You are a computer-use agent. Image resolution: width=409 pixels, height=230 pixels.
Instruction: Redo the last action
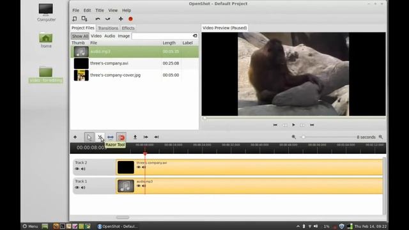click(x=107, y=19)
